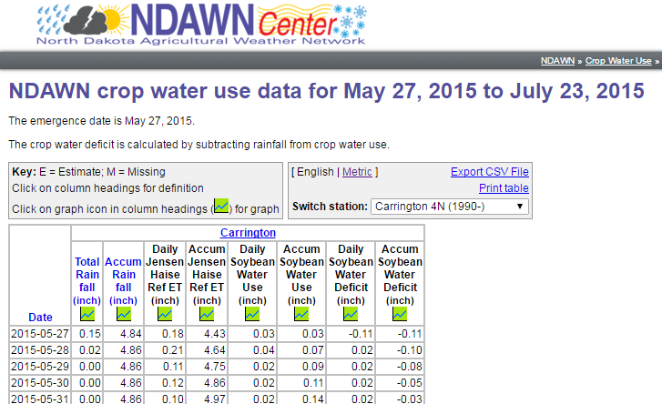Click accum water deficit value -0.10
662x404 pixels.
[x=400, y=350]
